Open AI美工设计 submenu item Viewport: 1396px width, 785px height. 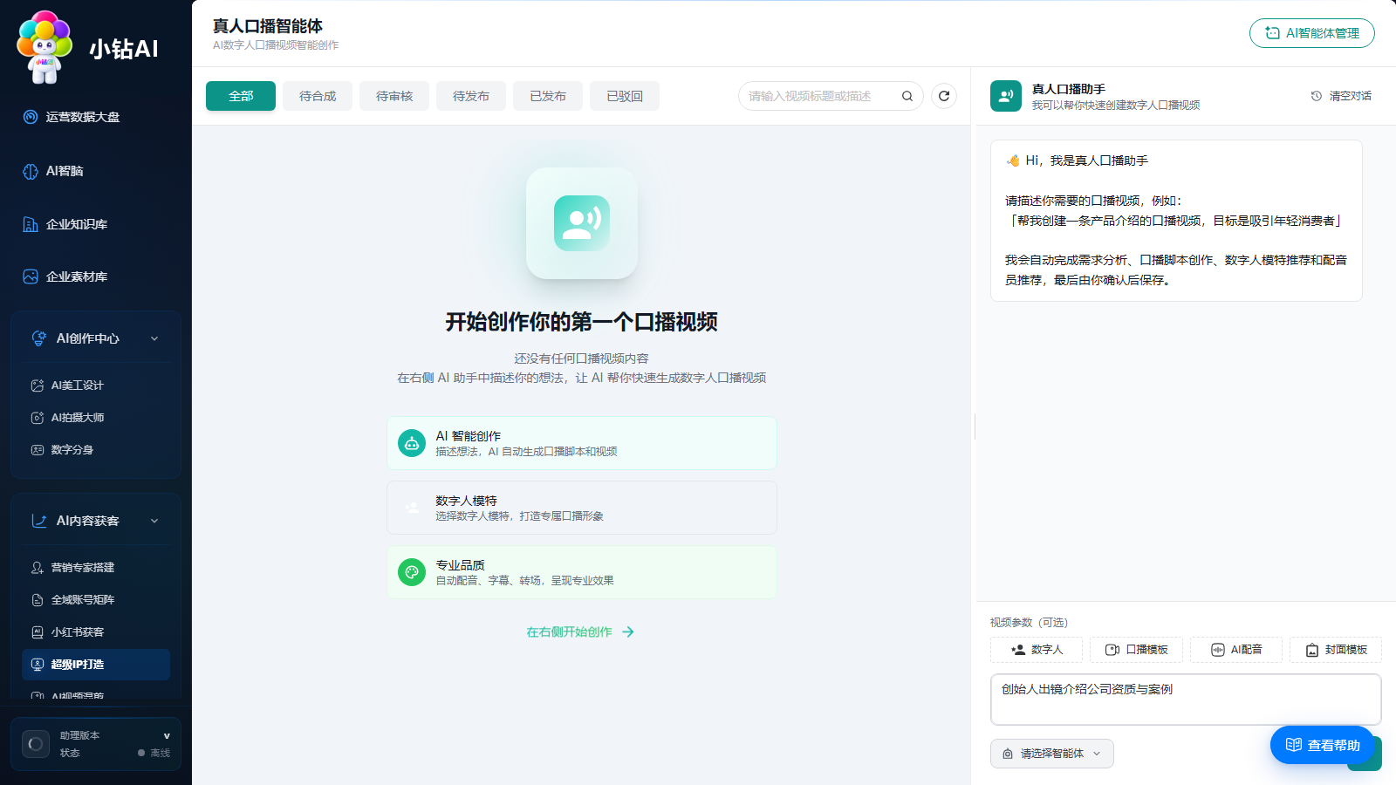(x=96, y=386)
